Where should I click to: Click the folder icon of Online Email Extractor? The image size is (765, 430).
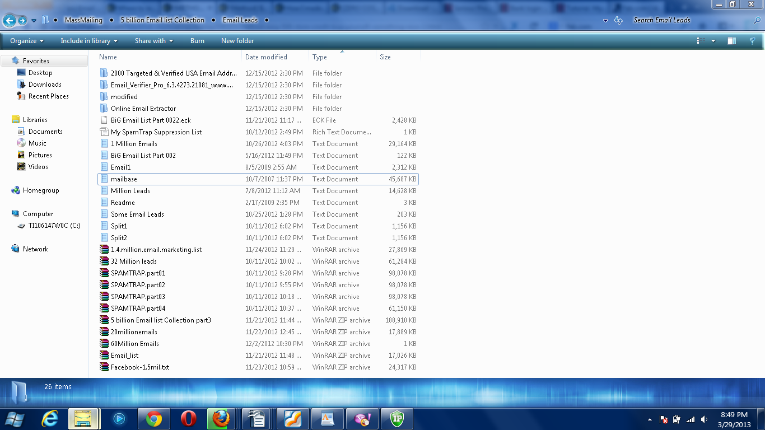[x=104, y=109]
